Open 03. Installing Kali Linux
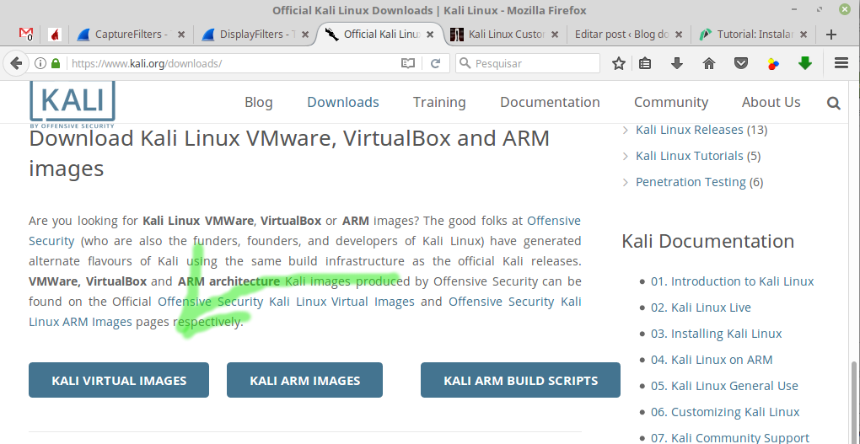Screen dimensions: 860x444 717,334
